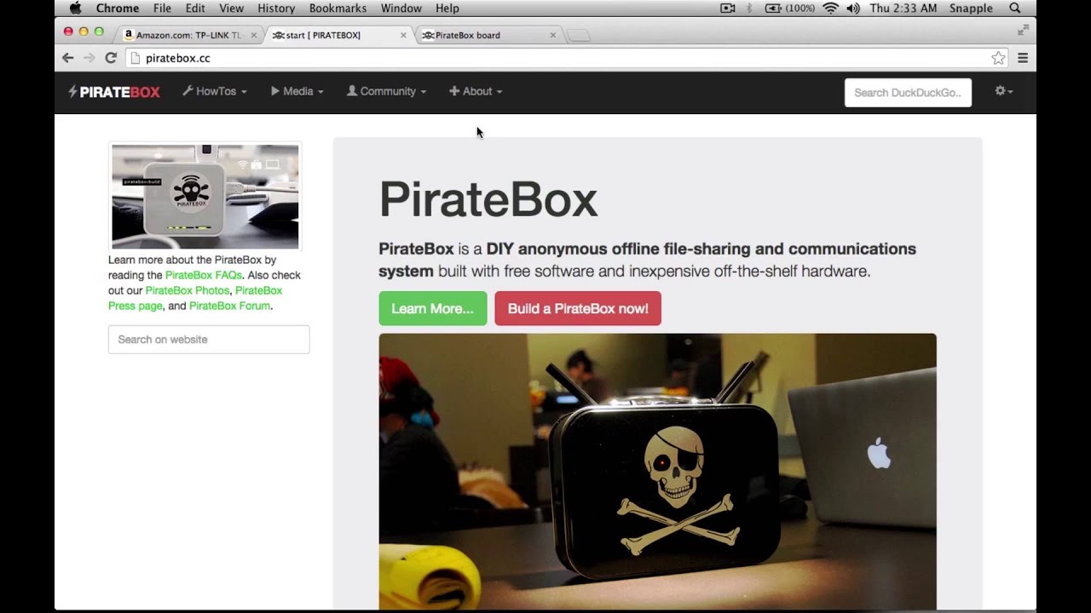Open the Window menu

[x=401, y=8]
